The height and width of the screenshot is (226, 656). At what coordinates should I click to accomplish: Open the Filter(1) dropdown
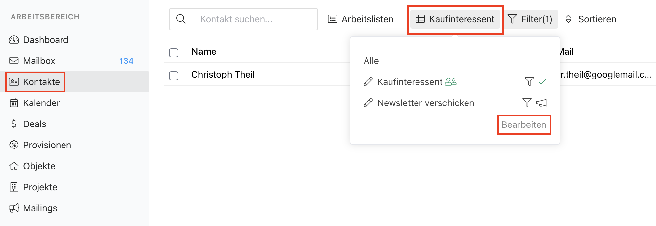530,19
